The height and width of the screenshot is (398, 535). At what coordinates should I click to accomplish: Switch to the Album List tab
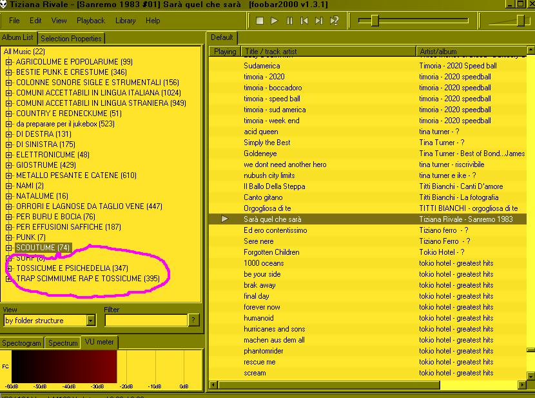pyautogui.click(x=18, y=37)
